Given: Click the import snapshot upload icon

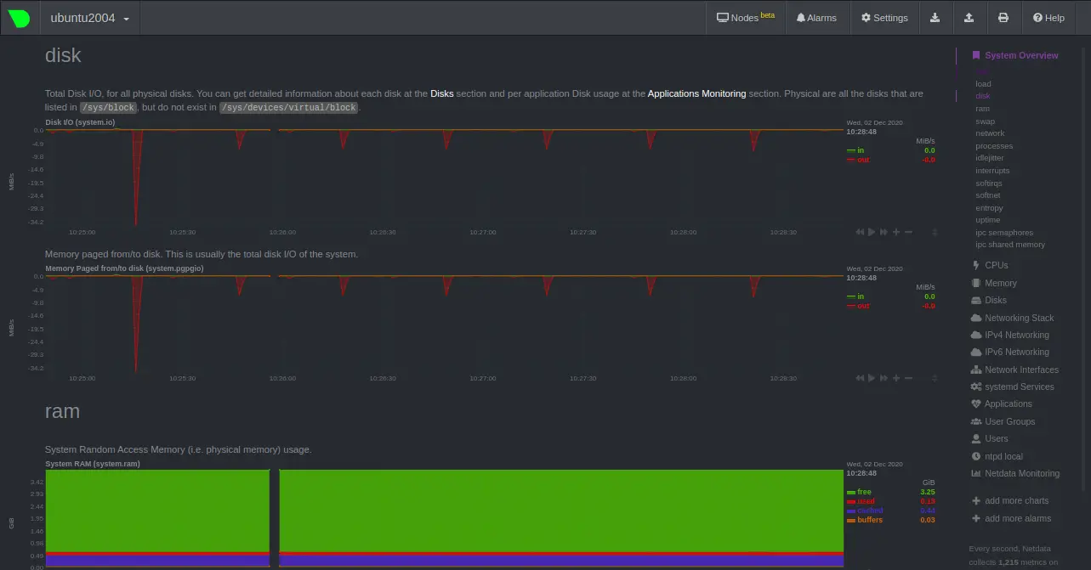Looking at the screenshot, I should pyautogui.click(x=969, y=18).
